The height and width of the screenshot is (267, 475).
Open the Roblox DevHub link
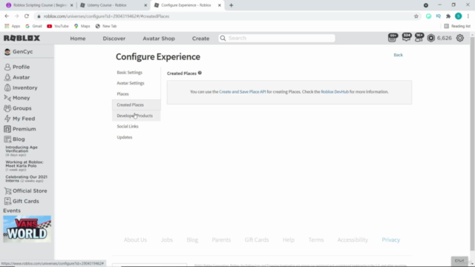point(335,92)
